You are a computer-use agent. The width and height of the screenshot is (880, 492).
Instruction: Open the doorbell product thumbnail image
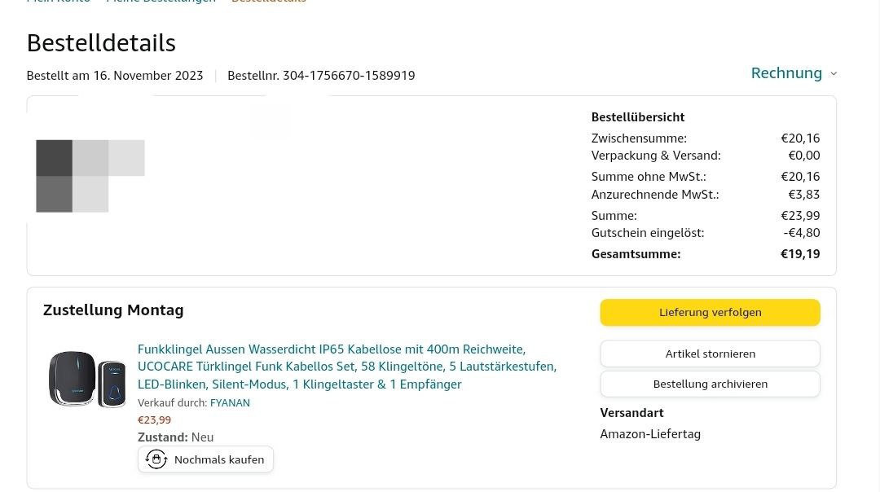pyautogui.click(x=87, y=379)
